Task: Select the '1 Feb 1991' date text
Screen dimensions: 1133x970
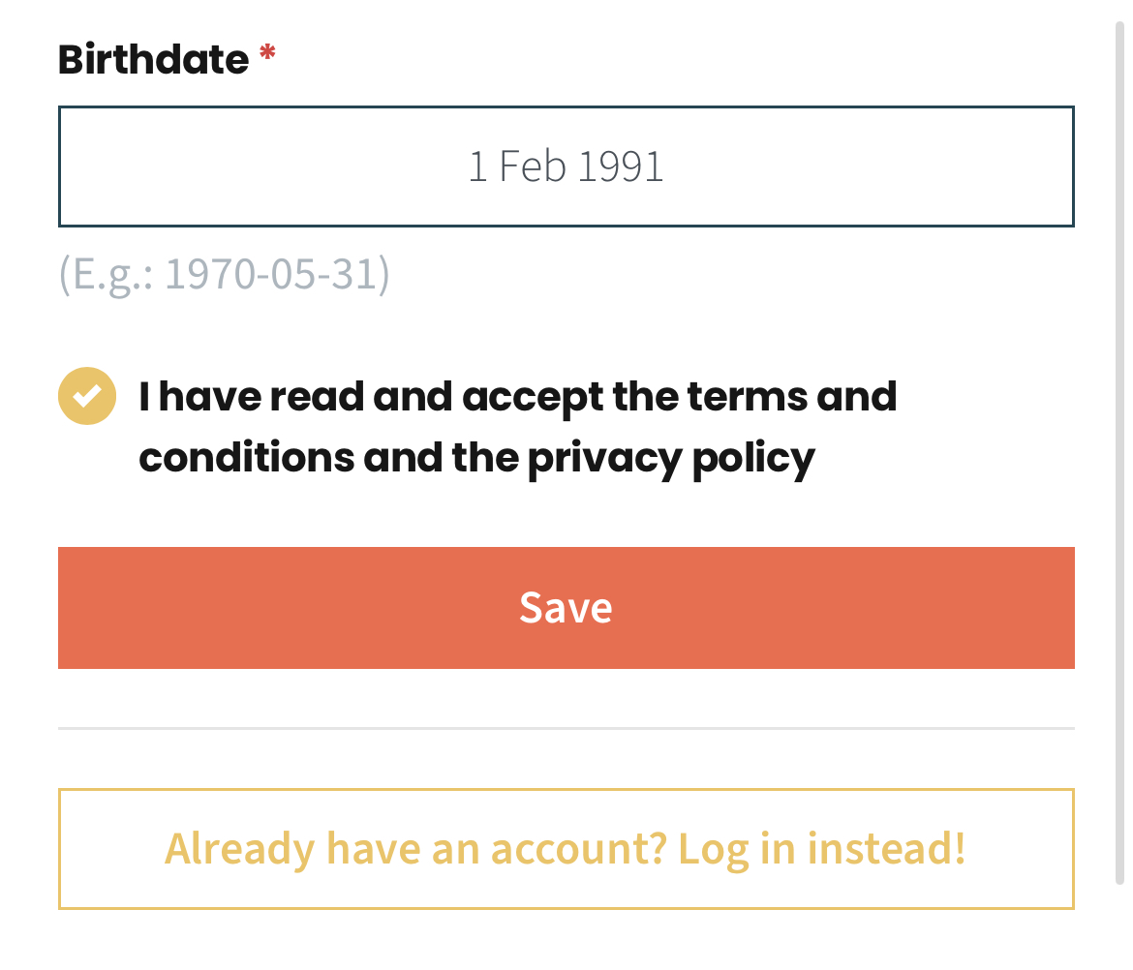Action: click(x=566, y=167)
